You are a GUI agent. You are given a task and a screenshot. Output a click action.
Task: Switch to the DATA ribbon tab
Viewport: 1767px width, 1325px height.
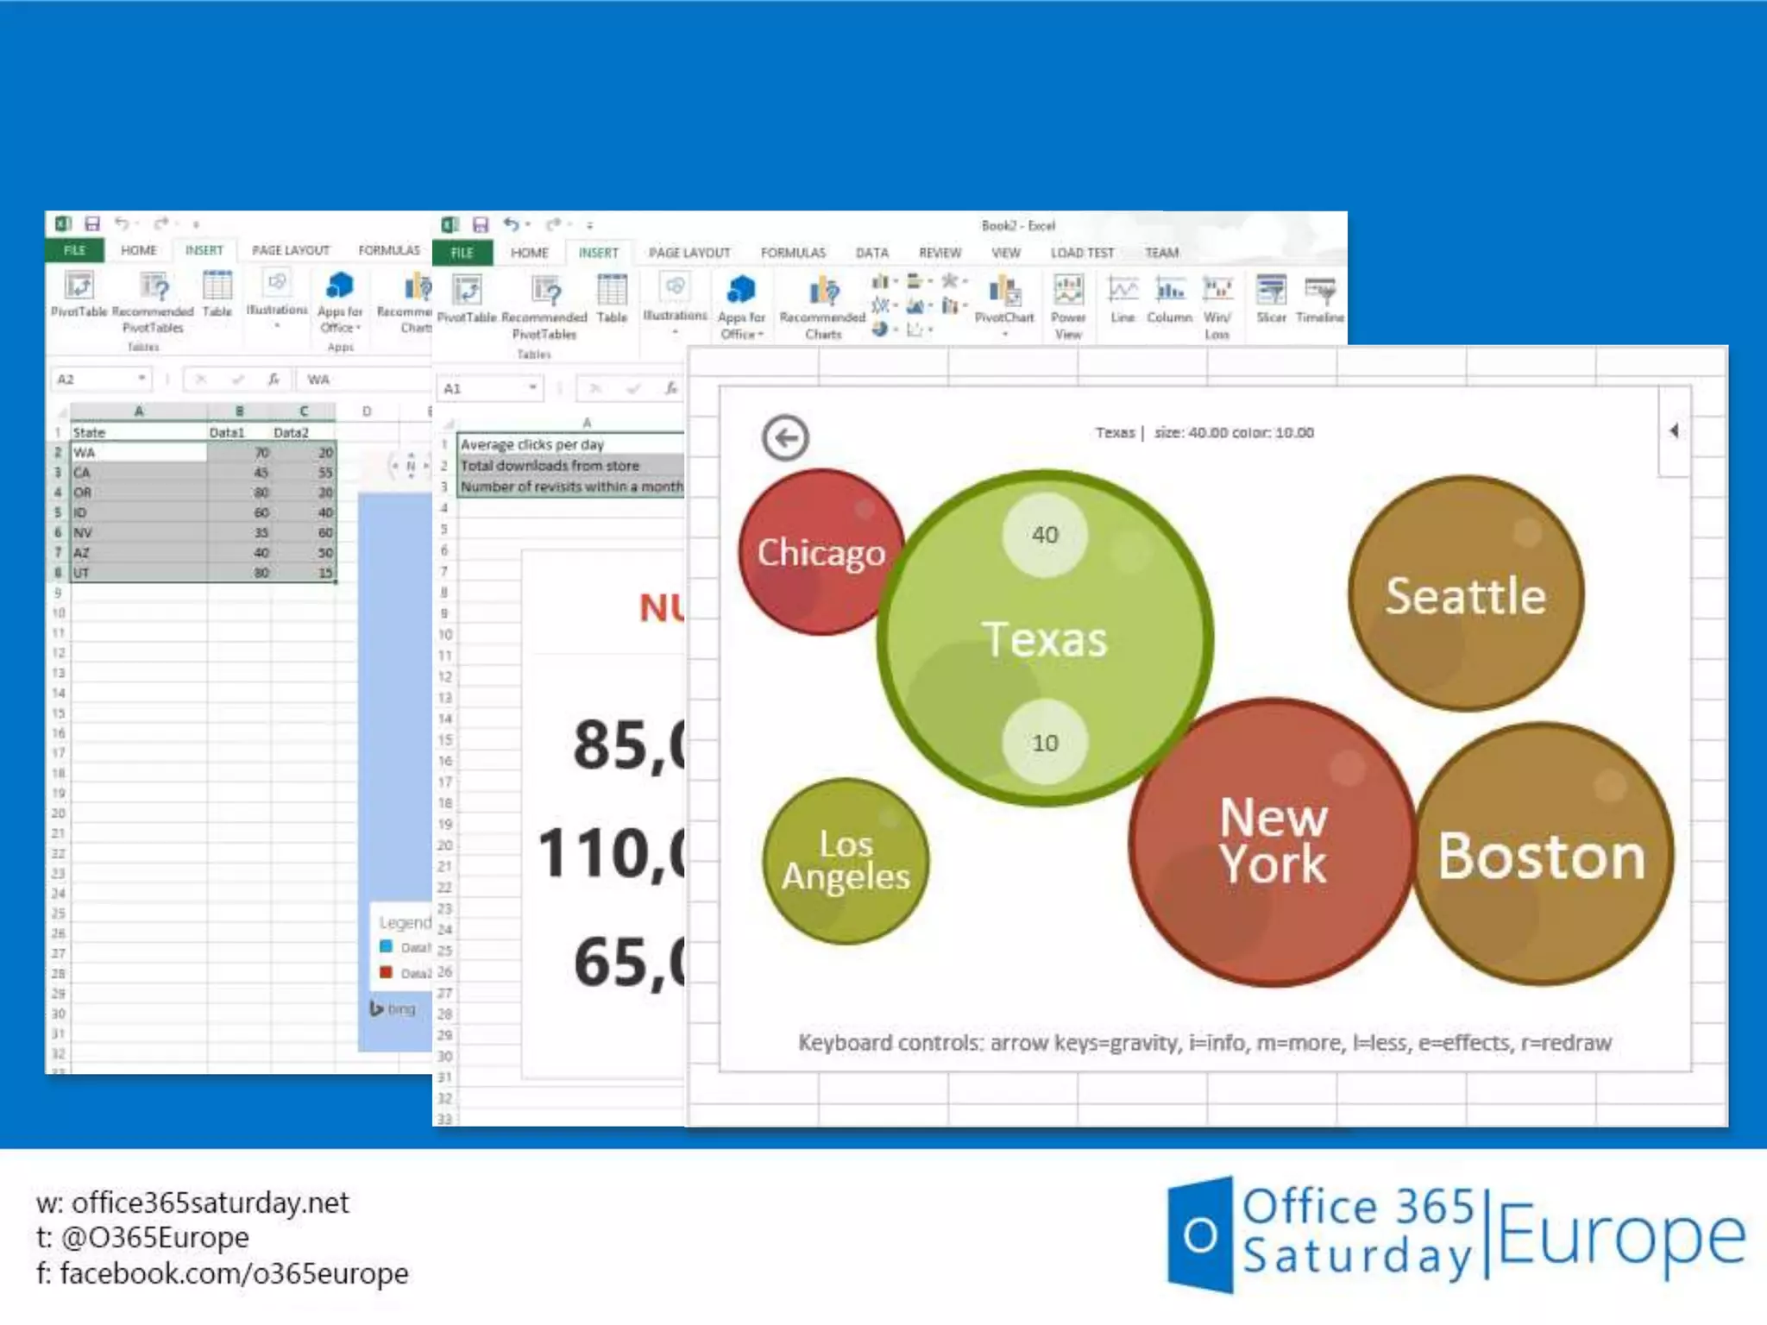pyautogui.click(x=871, y=253)
